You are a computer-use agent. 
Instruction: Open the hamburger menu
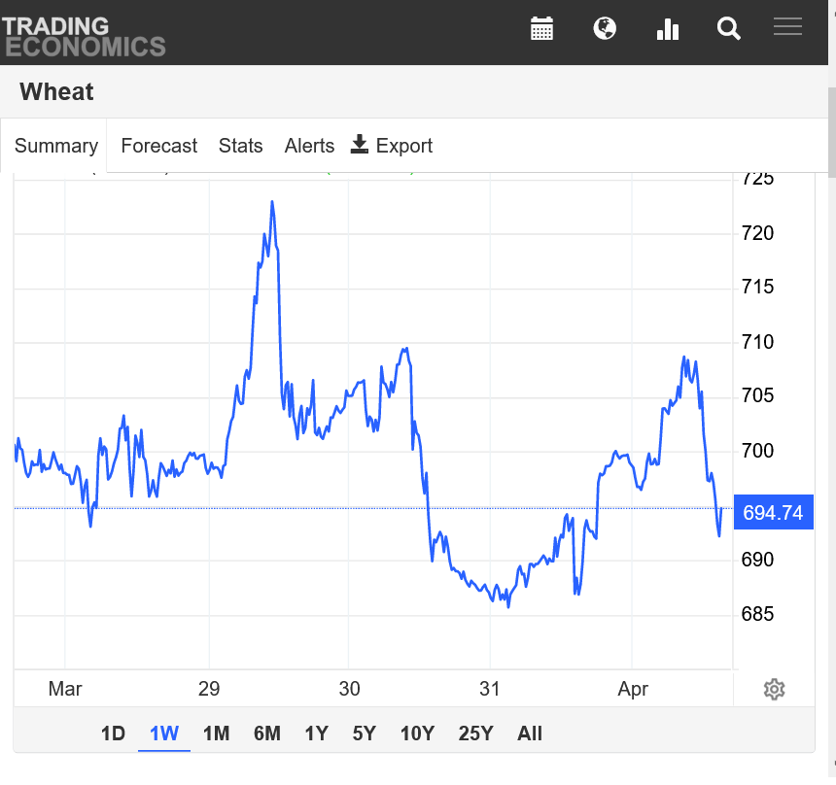787,27
